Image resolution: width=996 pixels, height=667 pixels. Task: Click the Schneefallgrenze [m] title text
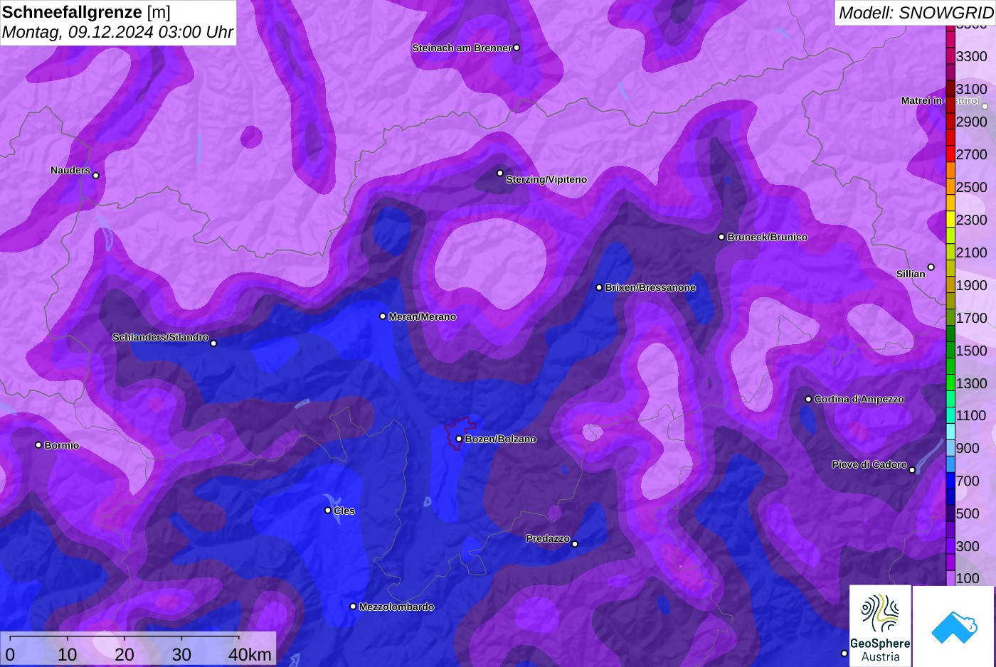86,12
